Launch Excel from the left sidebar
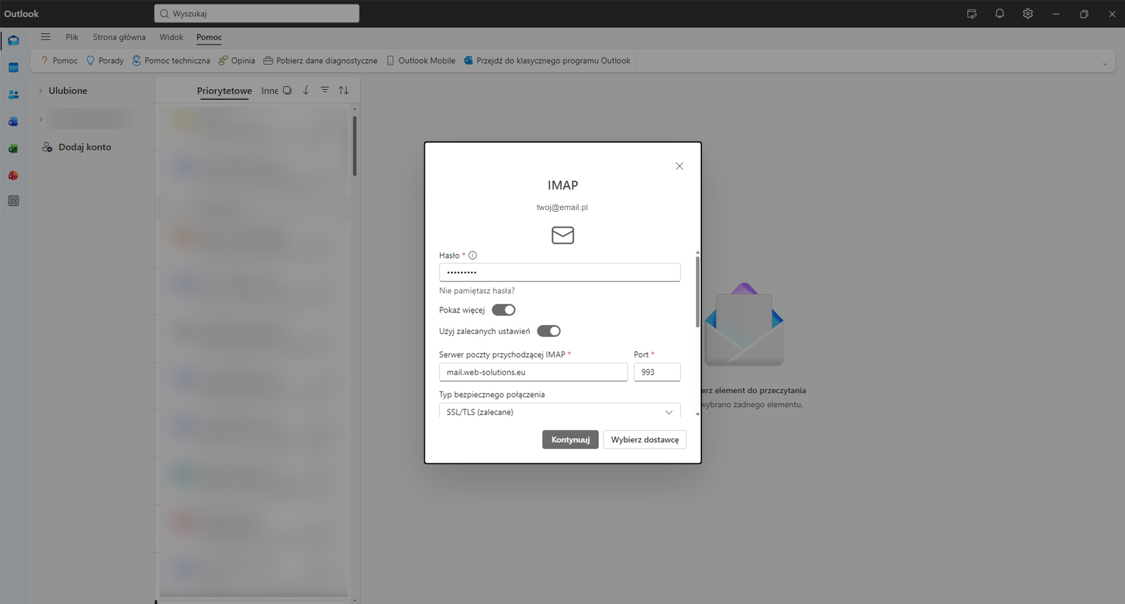 click(13, 149)
